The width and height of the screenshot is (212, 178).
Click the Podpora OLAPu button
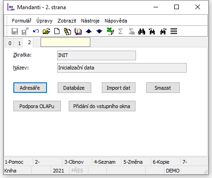click(37, 106)
